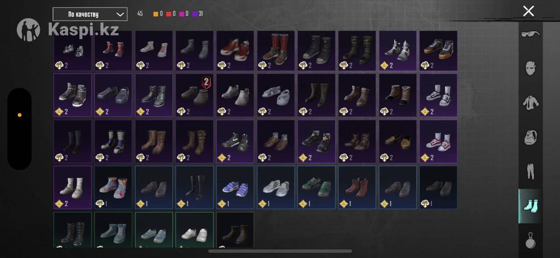Close the inventory with the X
The width and height of the screenshot is (560, 258).
(x=528, y=11)
